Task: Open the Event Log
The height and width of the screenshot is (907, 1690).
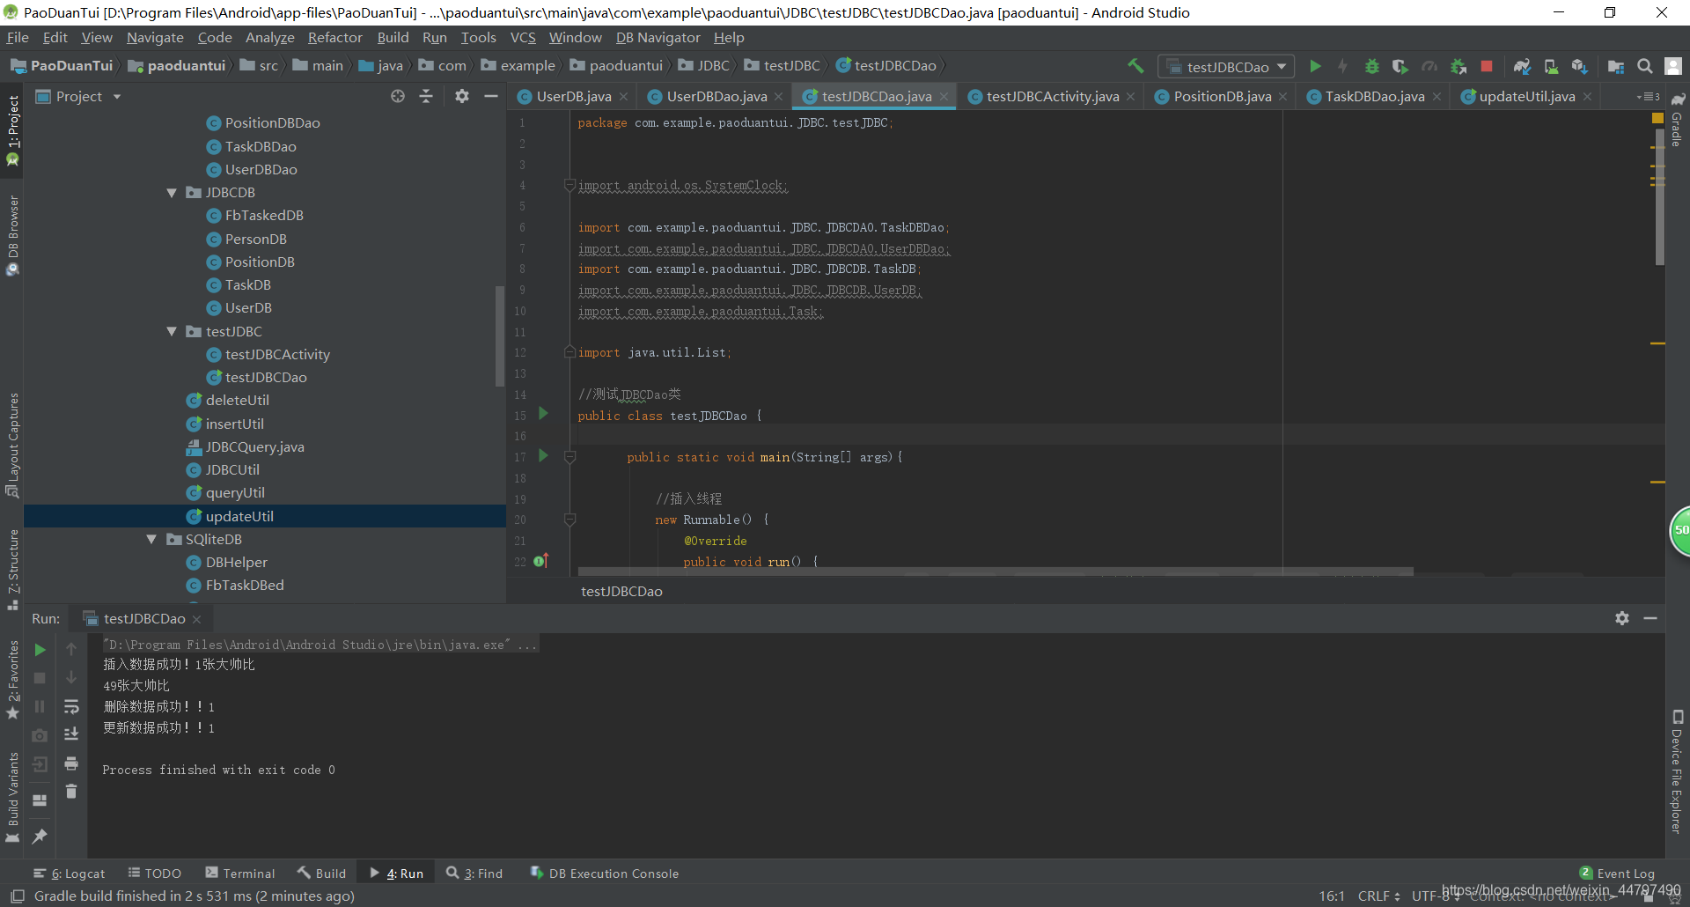Action: pos(1618,874)
